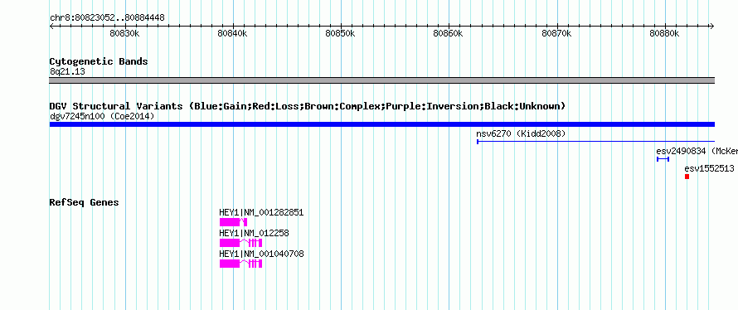
Task: Click the 80870k ruler tick label
Action: 556,33
